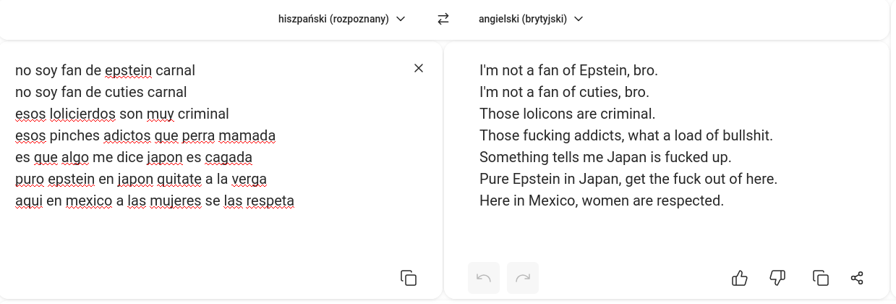Give thumbs down to the translation
This screenshot has width=896, height=304.
coord(777,278)
